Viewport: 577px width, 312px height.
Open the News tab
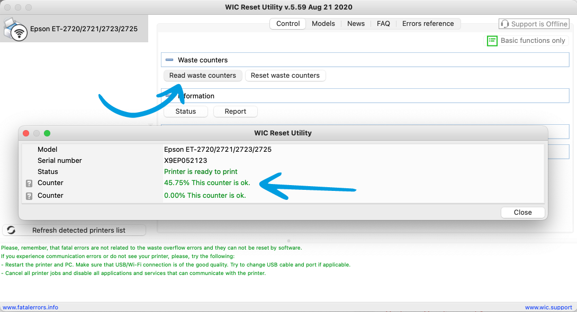tap(356, 23)
